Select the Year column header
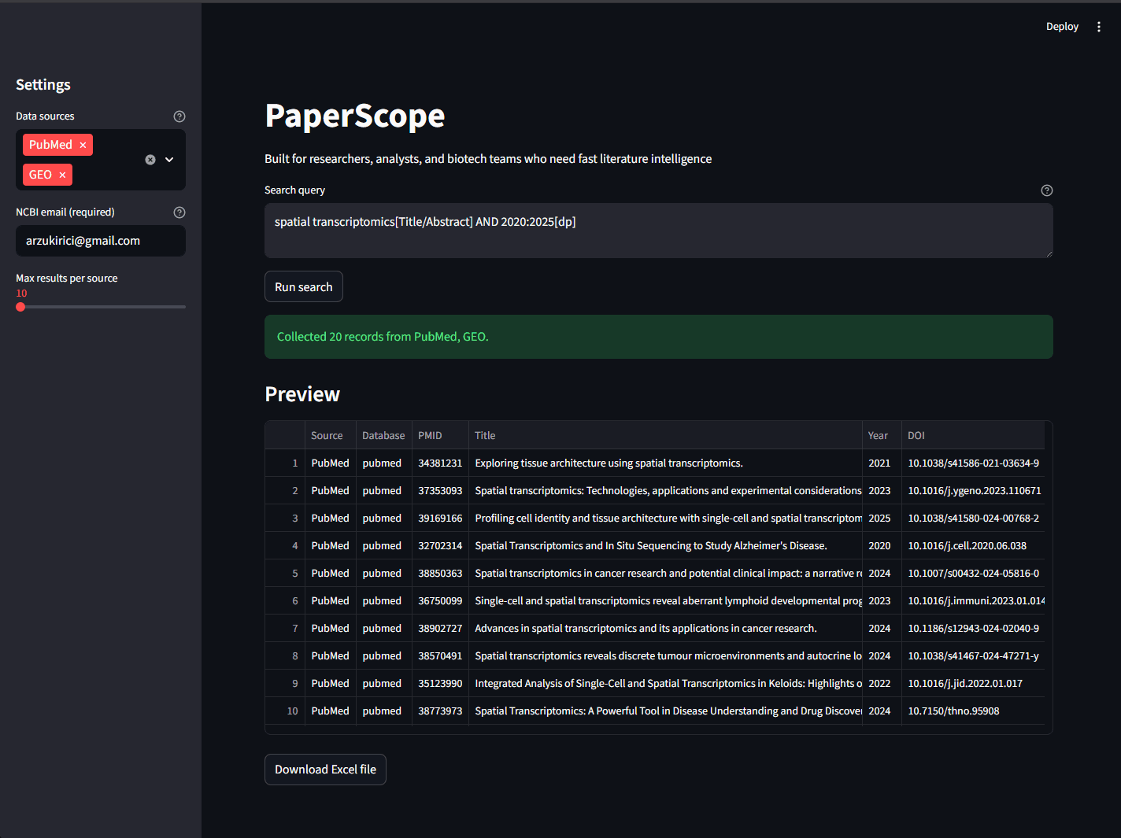Viewport: 1121px width, 838px height. (x=878, y=434)
